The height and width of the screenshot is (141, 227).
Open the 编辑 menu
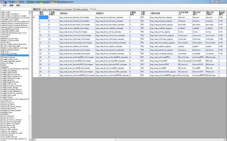tap(11, 6)
